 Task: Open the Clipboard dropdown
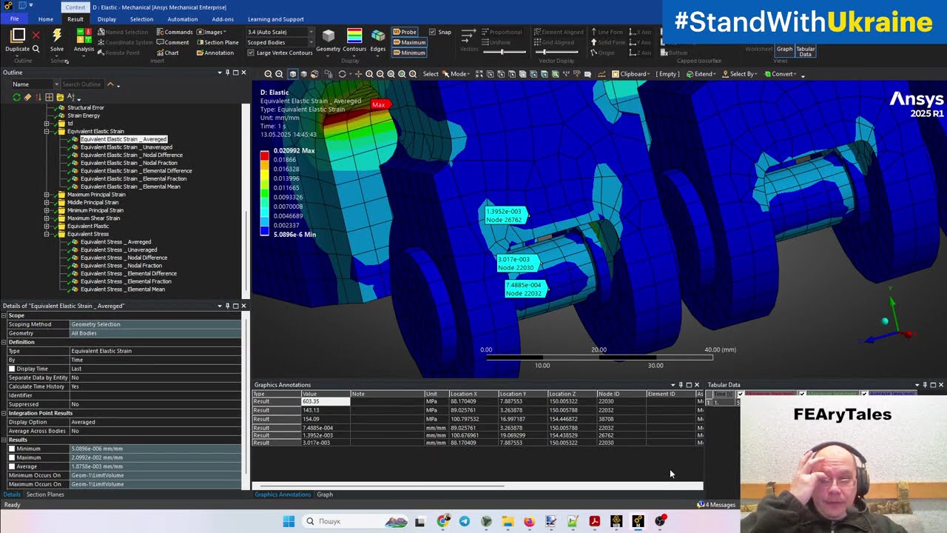[x=631, y=74]
